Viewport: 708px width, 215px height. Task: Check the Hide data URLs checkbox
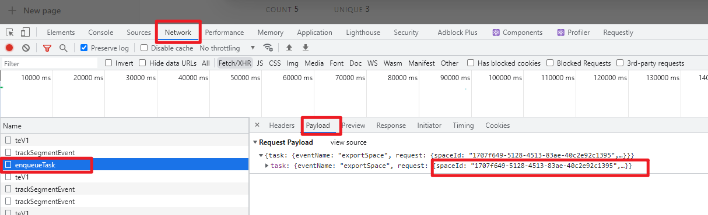142,63
